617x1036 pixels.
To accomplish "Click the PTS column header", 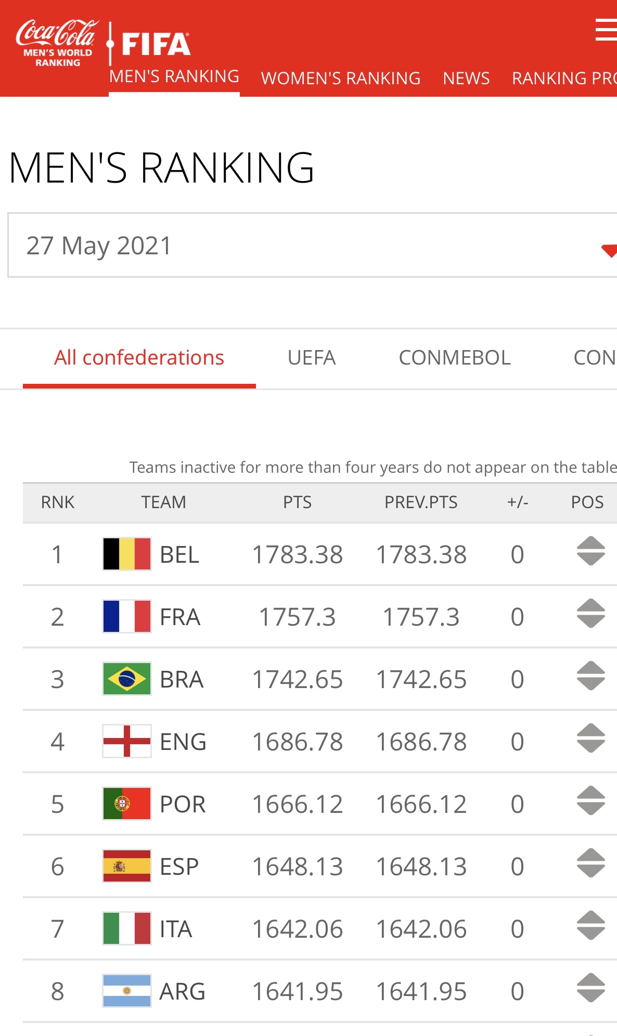I will coord(297,502).
